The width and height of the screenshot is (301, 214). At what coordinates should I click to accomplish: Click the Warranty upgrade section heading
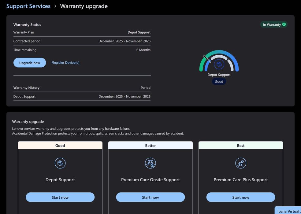coord(28,122)
